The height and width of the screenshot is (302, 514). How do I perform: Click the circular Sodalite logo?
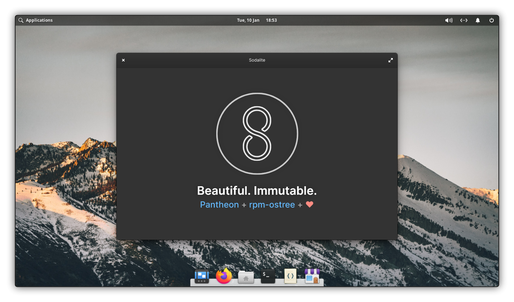pos(257,133)
